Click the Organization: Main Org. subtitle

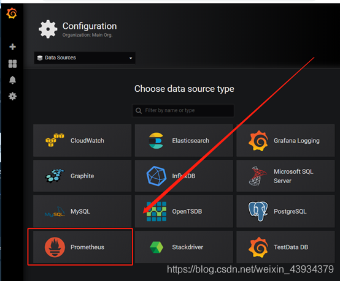pyautogui.click(x=87, y=35)
